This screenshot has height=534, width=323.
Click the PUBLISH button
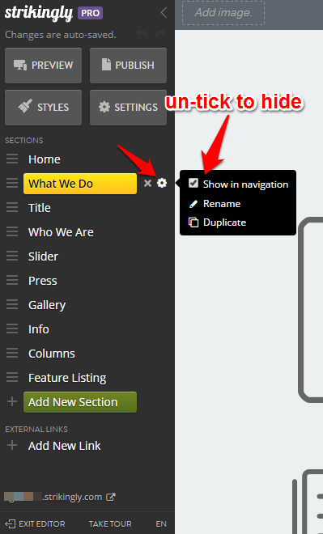[128, 66]
